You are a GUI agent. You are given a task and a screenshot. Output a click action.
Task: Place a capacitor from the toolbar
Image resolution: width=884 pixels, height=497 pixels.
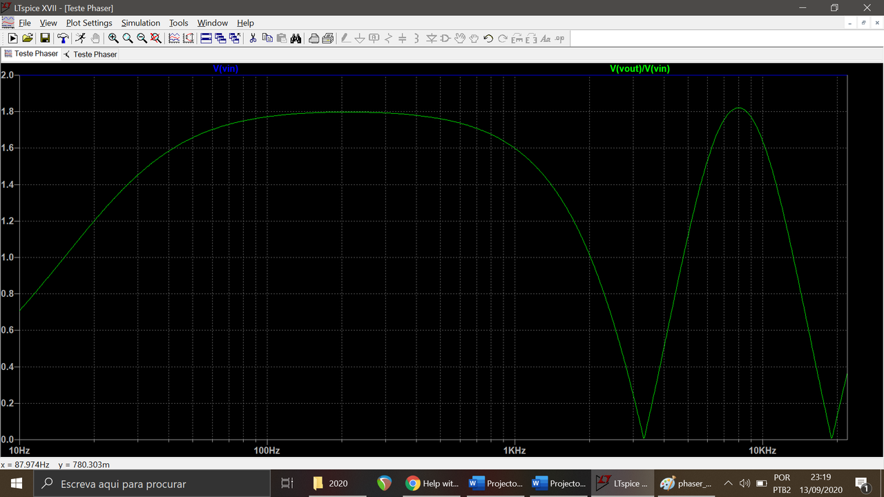(403, 39)
